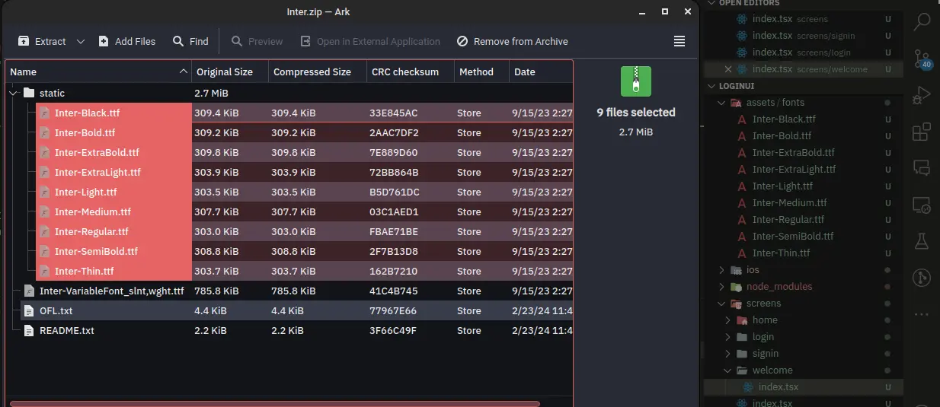Click the green zip archive icon
940x407 pixels.
(635, 81)
